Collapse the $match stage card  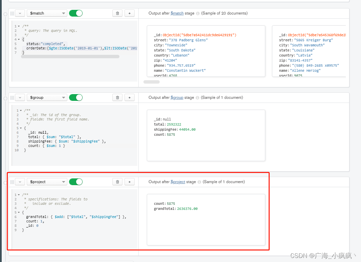click(20, 13)
